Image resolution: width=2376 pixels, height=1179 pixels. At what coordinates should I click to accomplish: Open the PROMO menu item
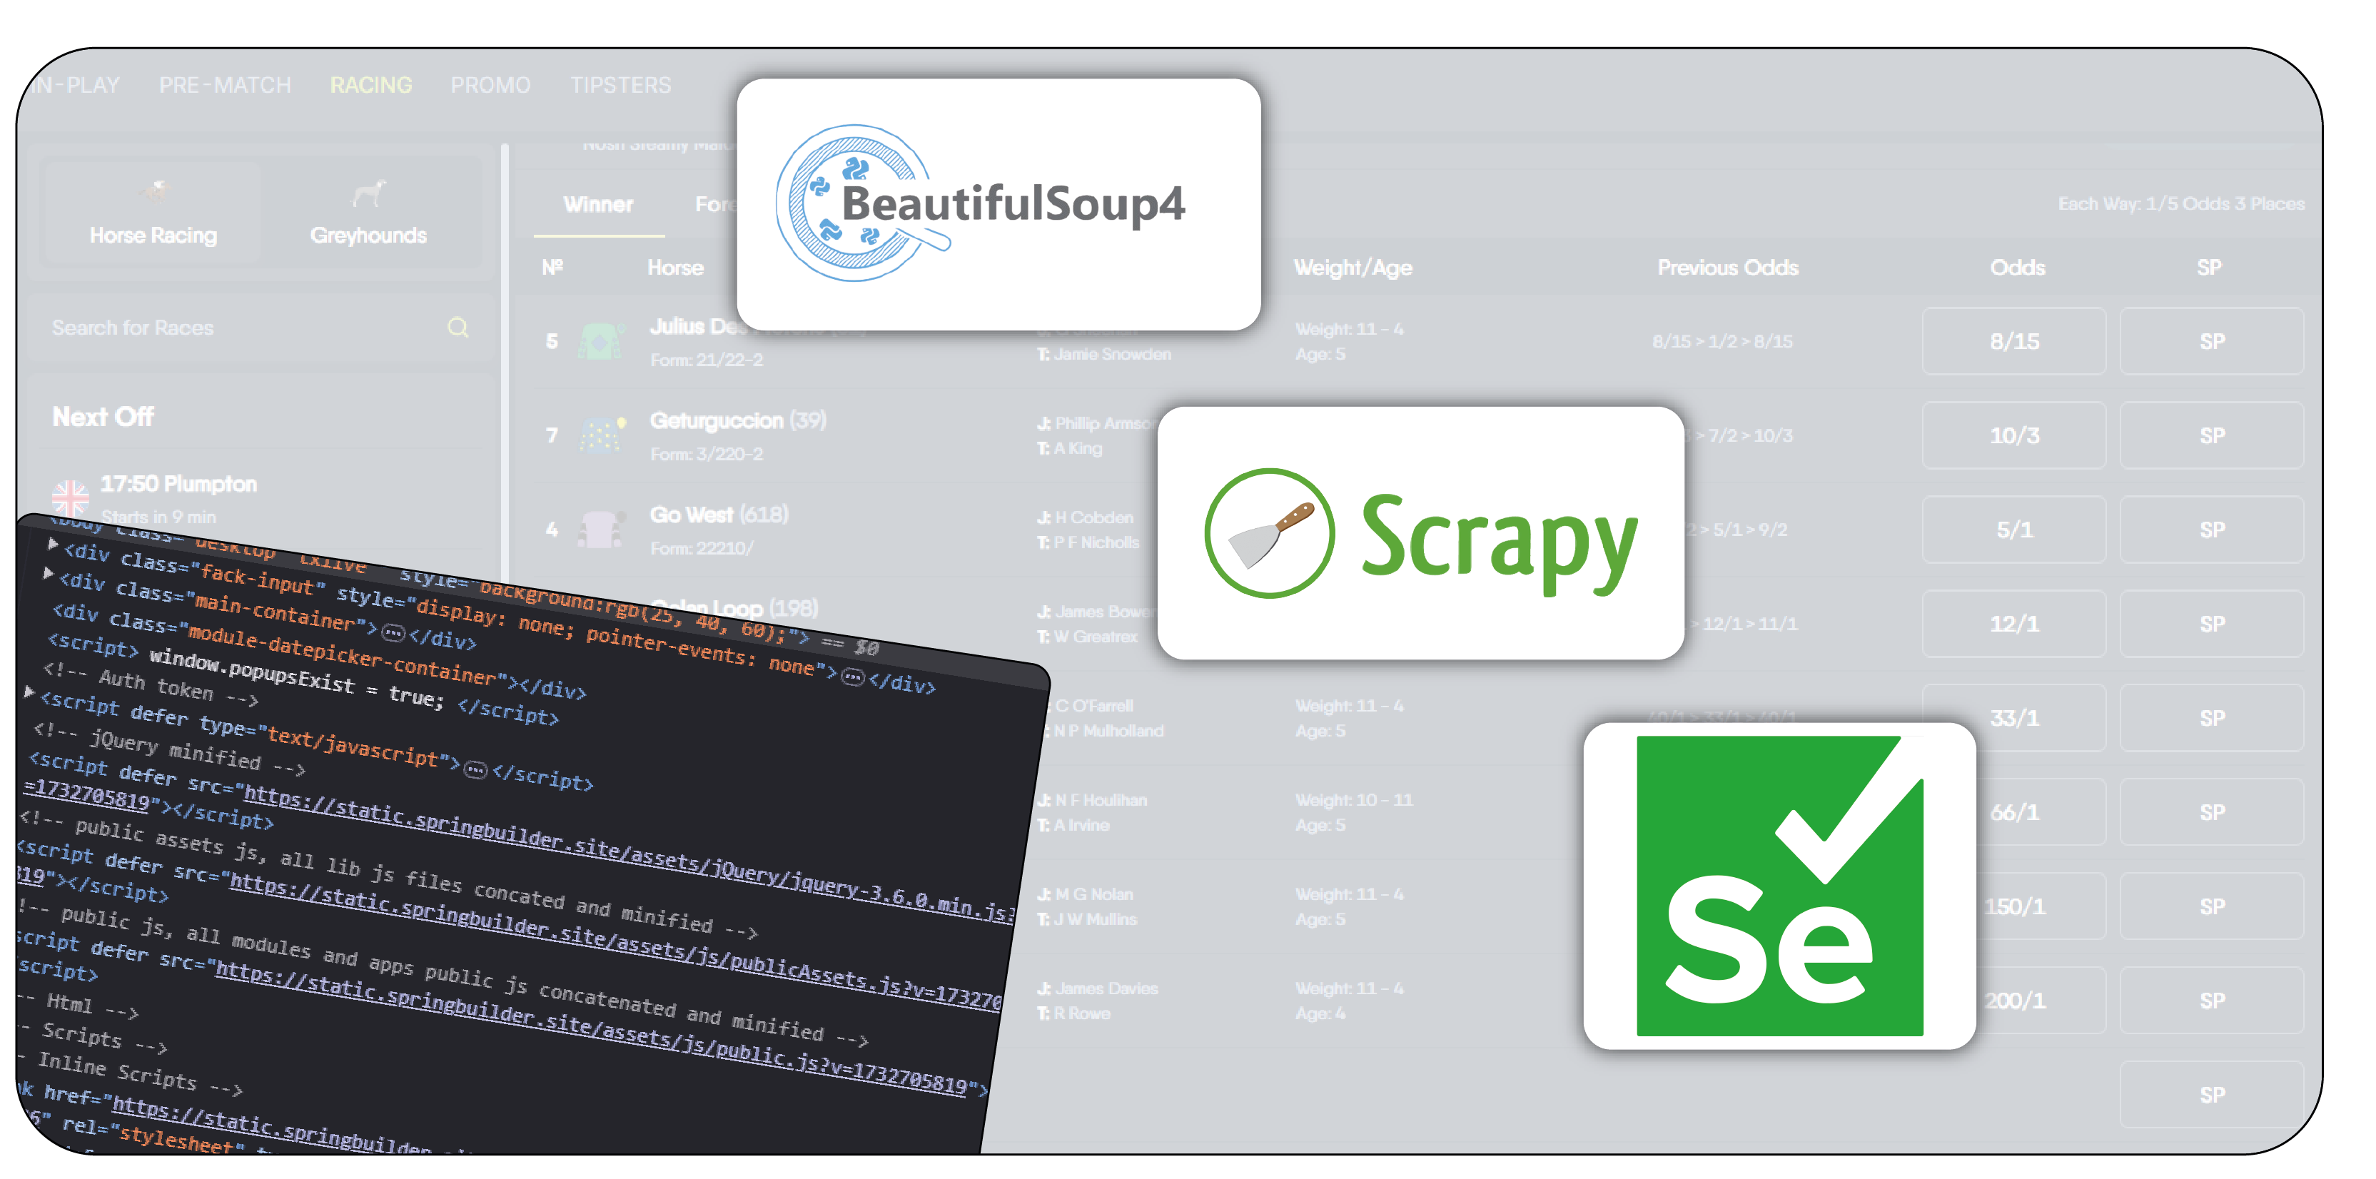click(490, 85)
